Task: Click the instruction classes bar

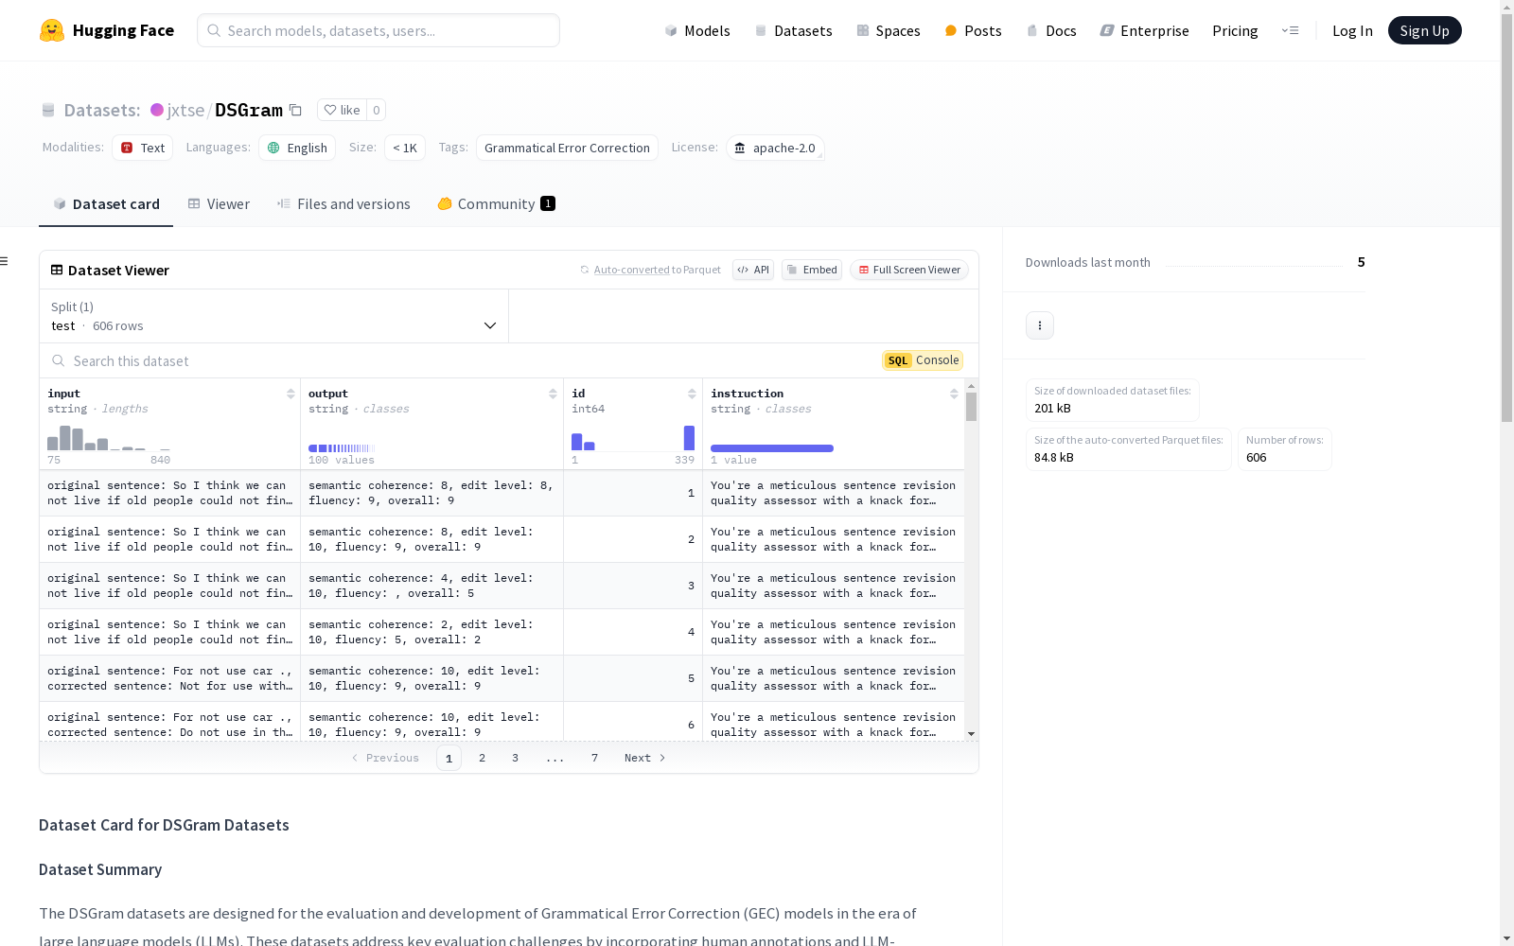Action: [x=772, y=448]
